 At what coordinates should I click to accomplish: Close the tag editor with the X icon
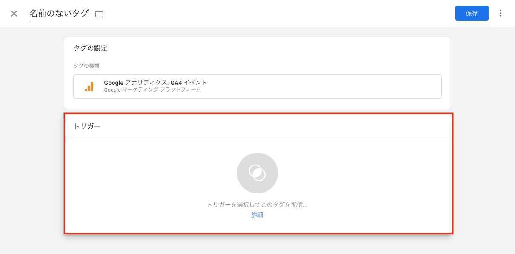[x=14, y=14]
